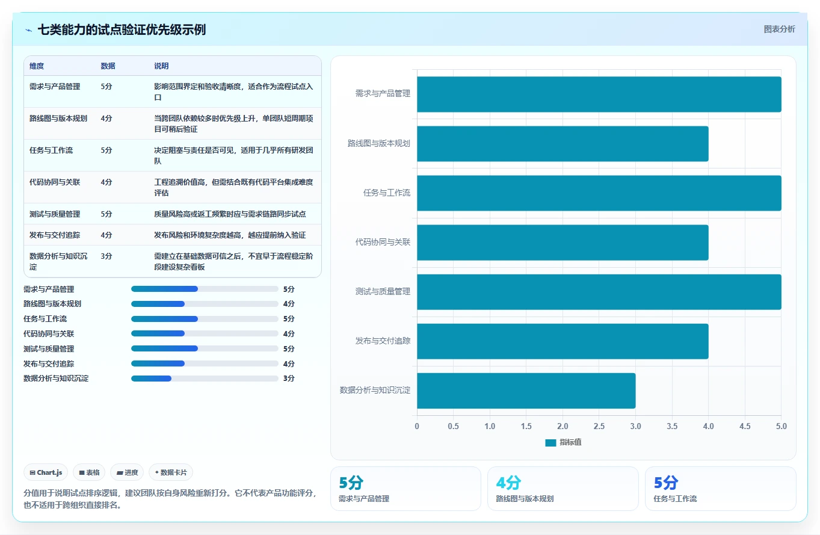Click the 测试与质量管理 progress bar

[x=205, y=349]
